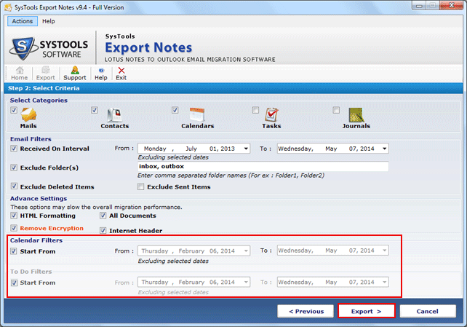Uncheck the Contacts category checkbox

tap(95, 110)
